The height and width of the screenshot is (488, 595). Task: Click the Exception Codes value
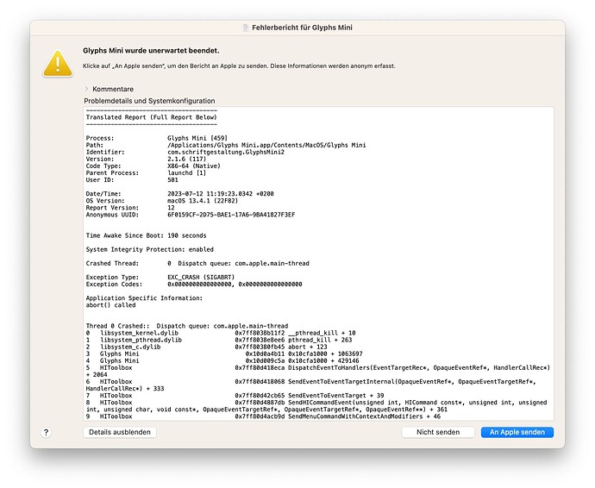click(x=235, y=285)
